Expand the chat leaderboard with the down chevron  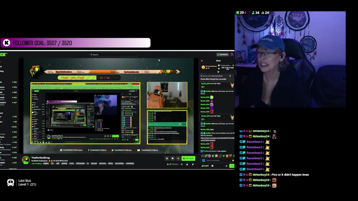pos(218,72)
